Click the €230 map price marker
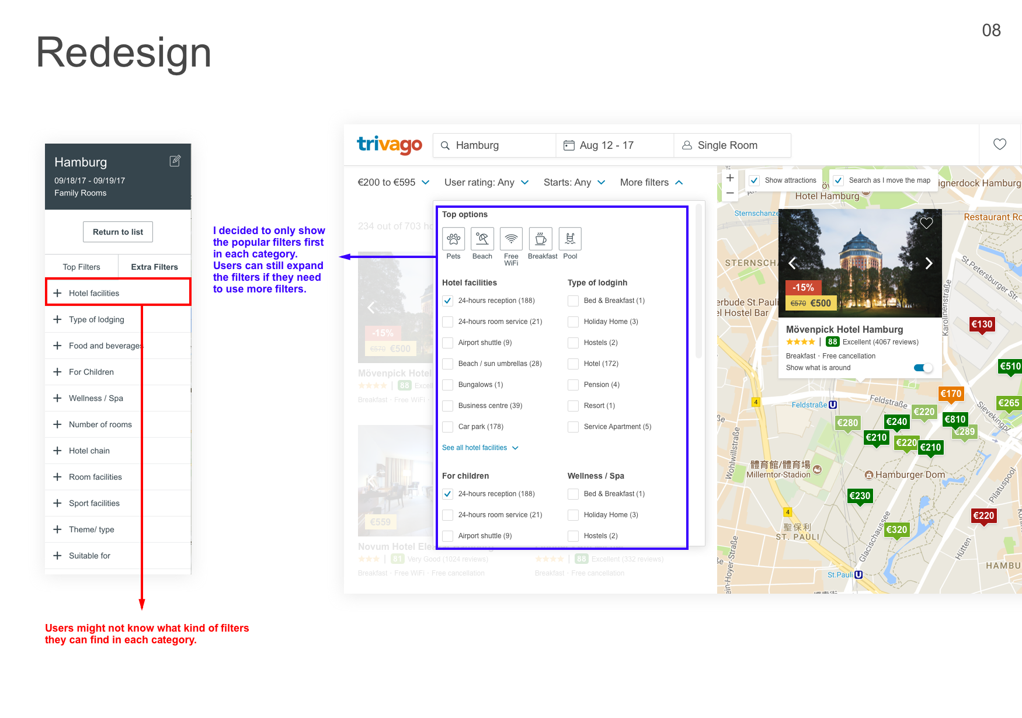Screen dimensions: 1022x718 click(x=860, y=496)
